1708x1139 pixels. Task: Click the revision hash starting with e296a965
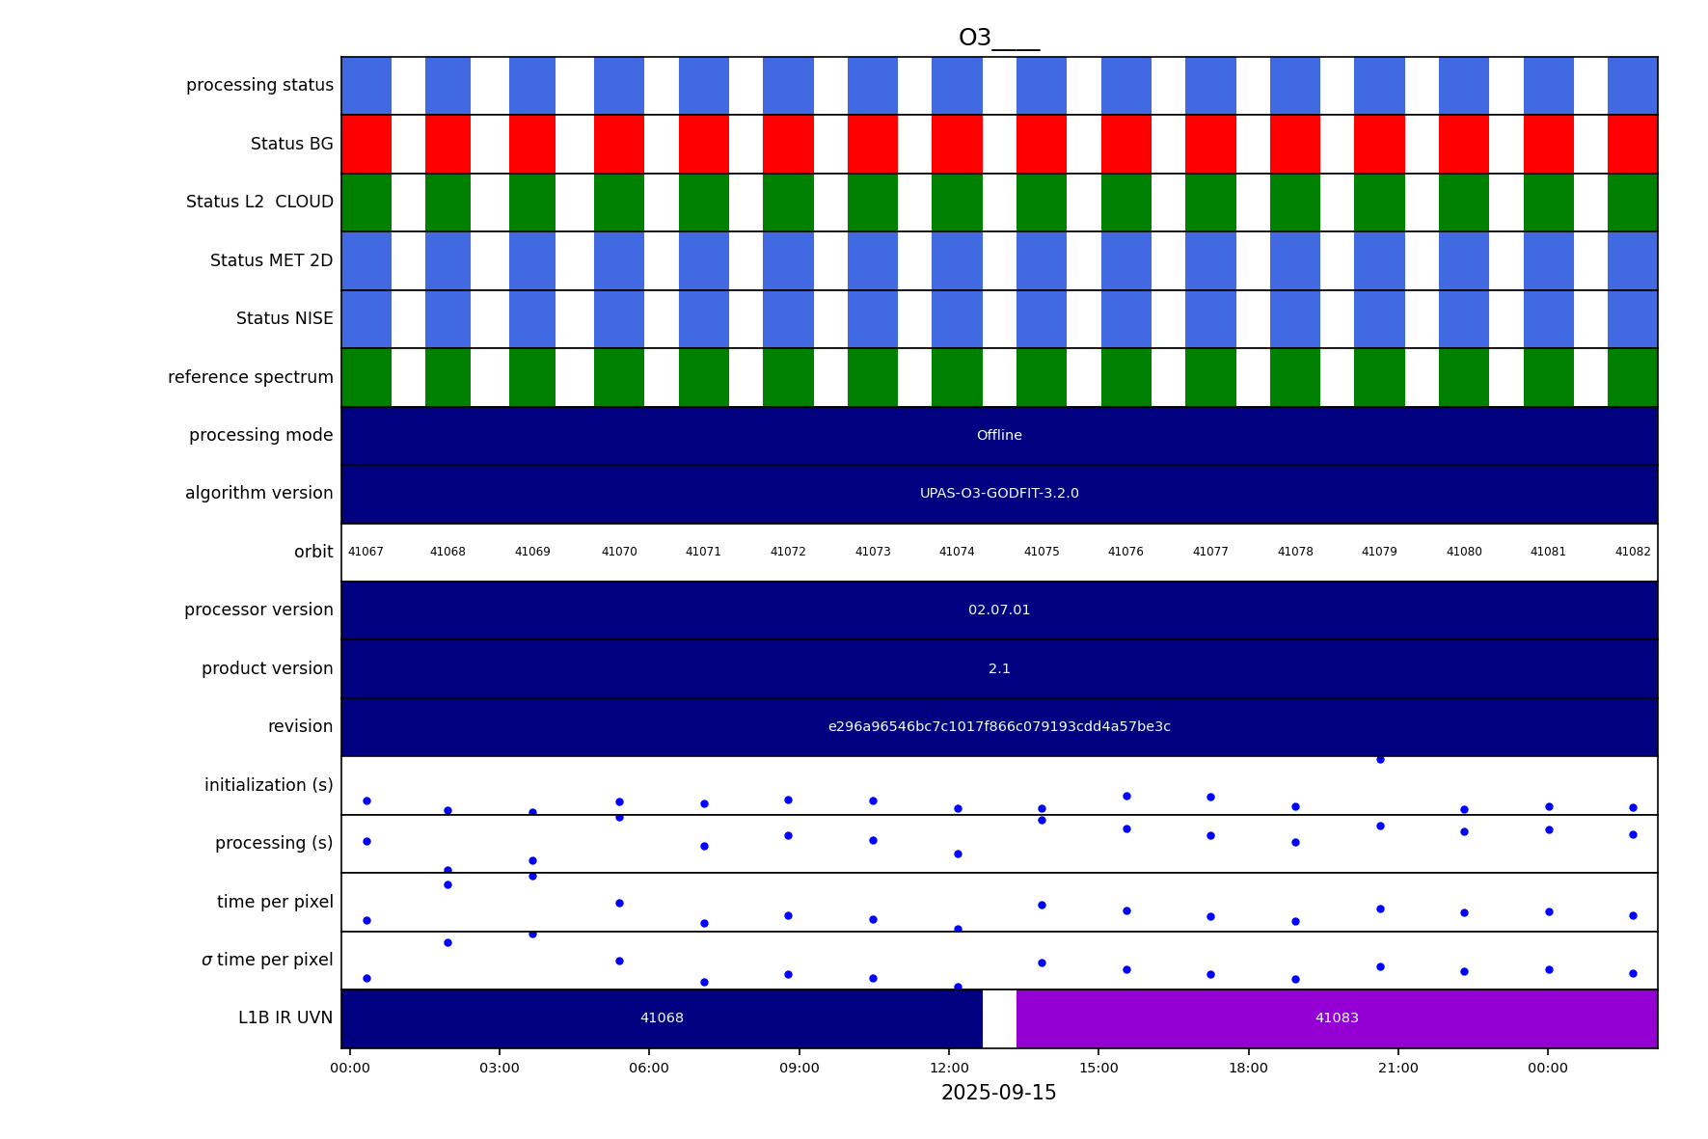pyautogui.click(x=998, y=727)
